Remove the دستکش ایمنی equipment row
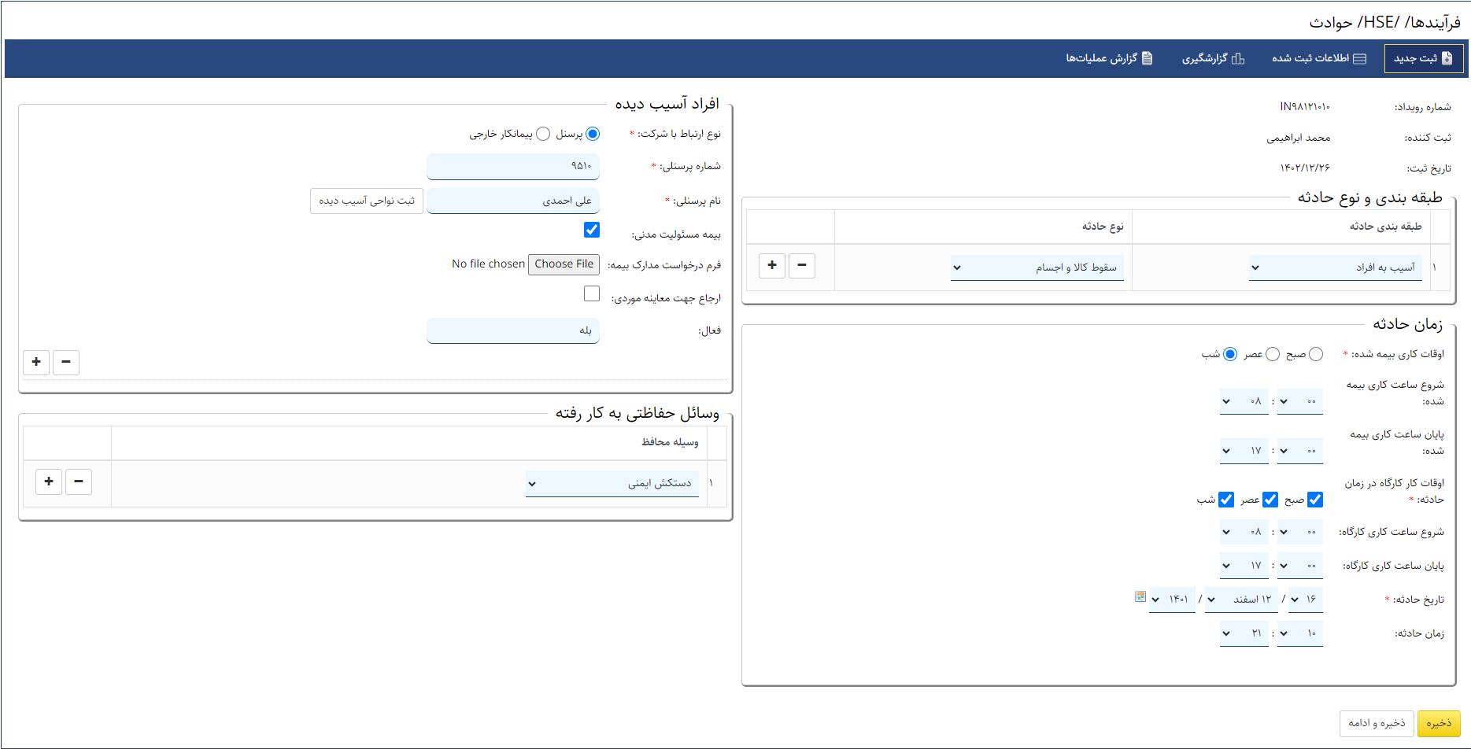 coord(79,481)
